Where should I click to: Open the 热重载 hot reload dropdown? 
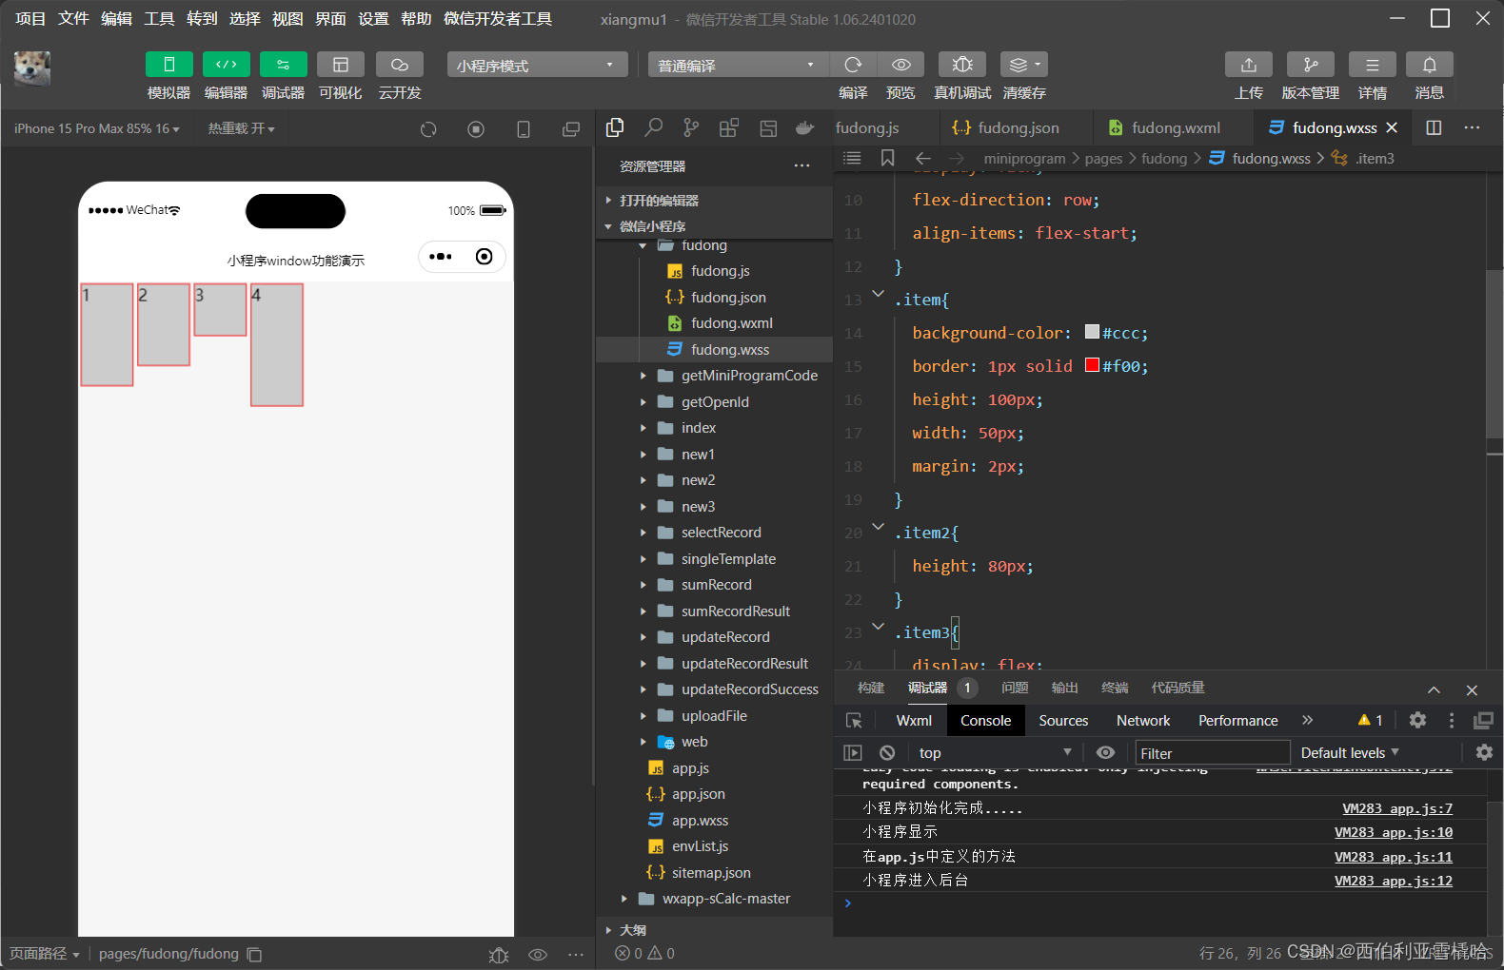(x=241, y=128)
